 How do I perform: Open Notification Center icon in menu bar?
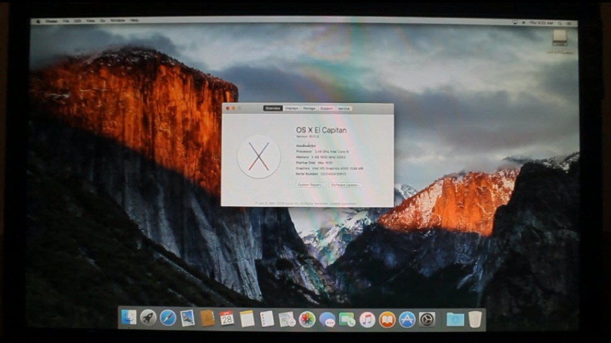pos(569,24)
